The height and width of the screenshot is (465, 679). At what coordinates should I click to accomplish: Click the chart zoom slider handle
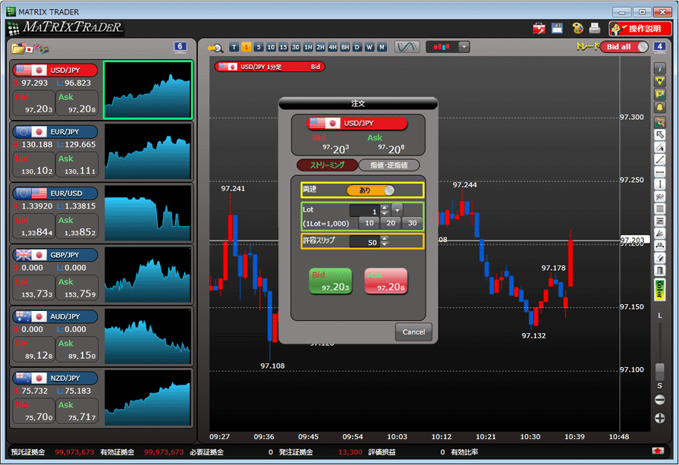pos(659,372)
